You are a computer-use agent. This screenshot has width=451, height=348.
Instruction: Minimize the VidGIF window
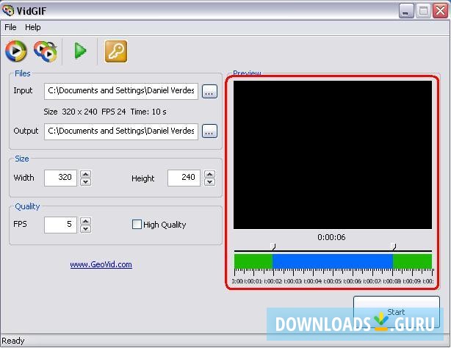click(x=406, y=11)
